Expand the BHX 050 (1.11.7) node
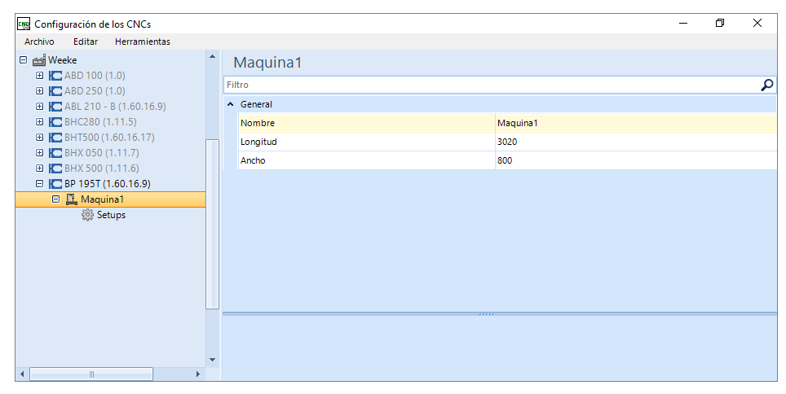 (x=40, y=153)
